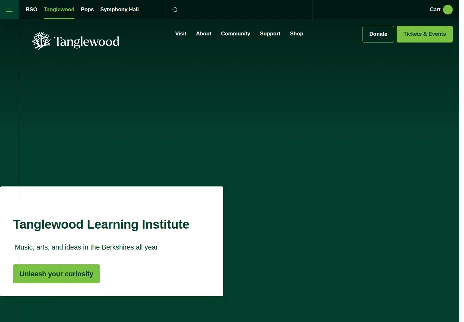Viewport: 464px width, 322px height.
Task: Open the Support menu
Action: pos(270,34)
